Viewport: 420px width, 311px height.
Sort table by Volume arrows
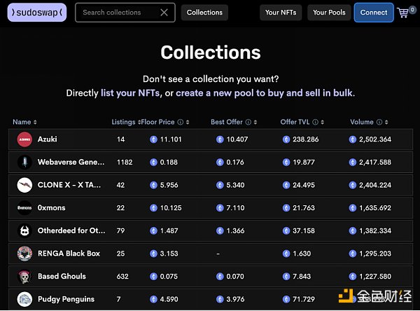point(386,123)
